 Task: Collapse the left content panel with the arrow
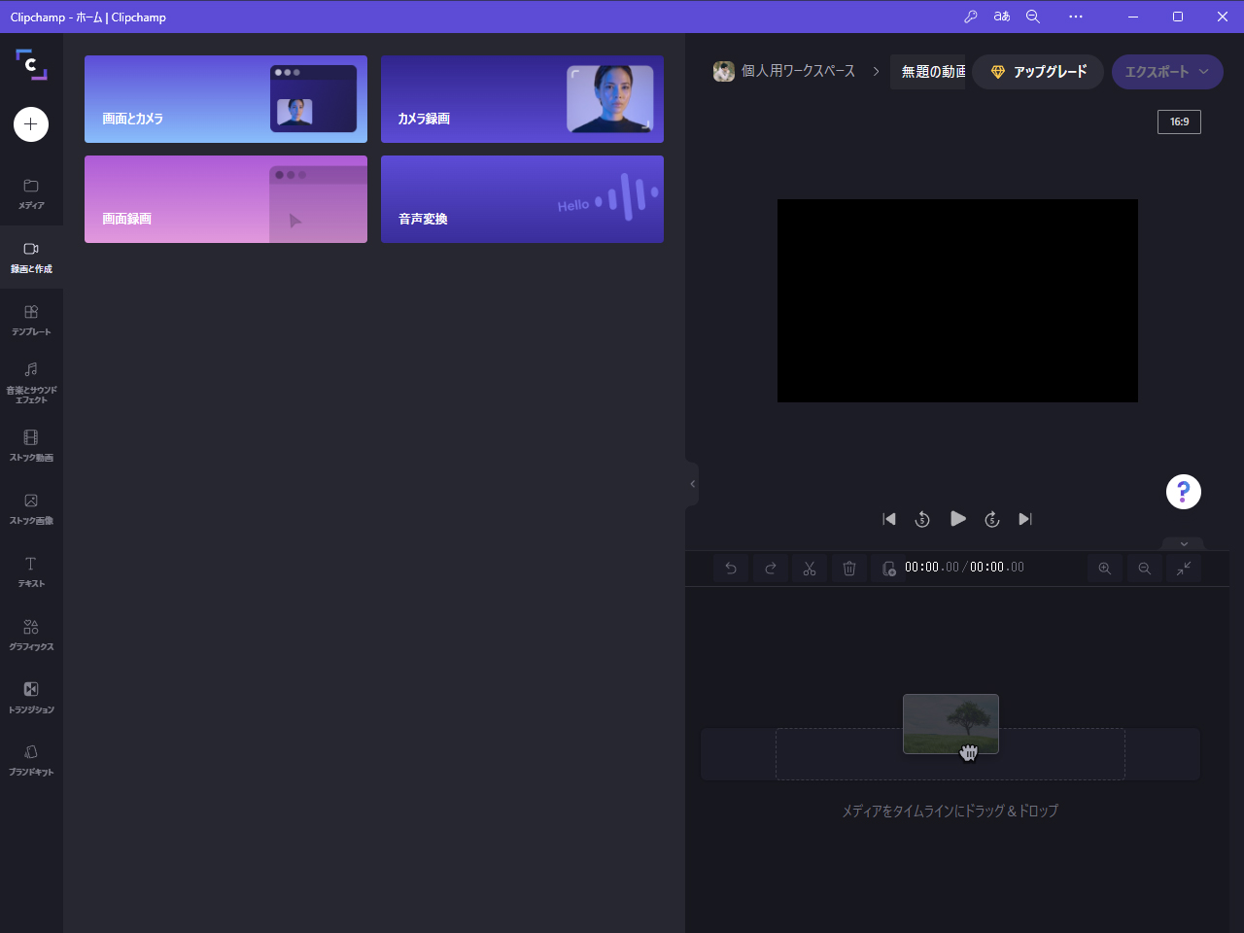pyautogui.click(x=692, y=484)
